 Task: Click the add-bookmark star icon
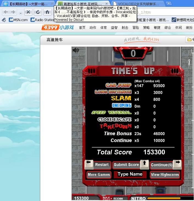click(4, 20)
